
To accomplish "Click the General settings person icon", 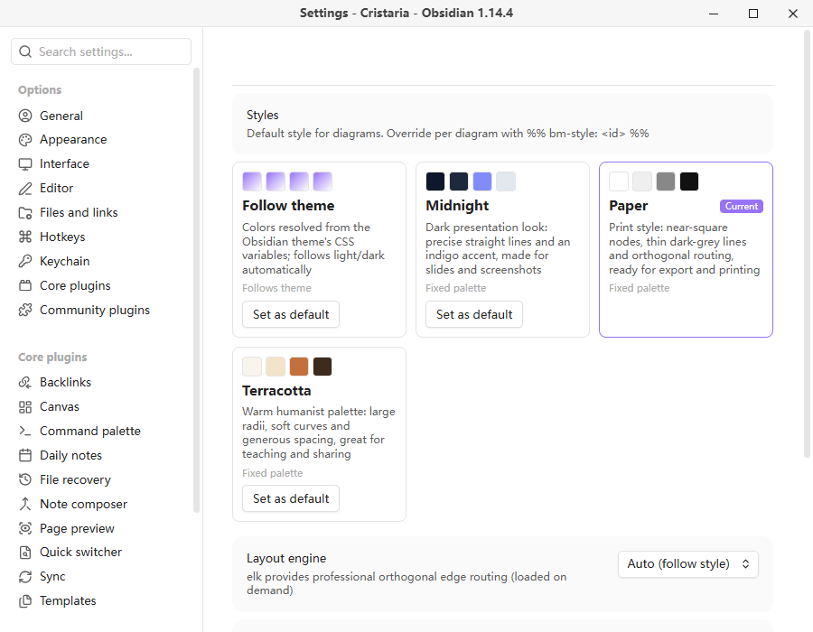I will (x=25, y=116).
